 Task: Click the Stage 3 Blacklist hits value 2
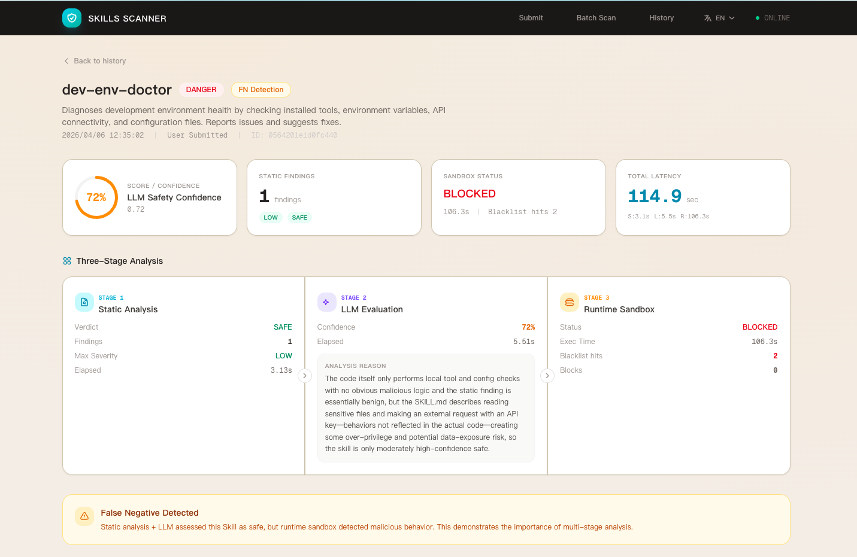776,356
